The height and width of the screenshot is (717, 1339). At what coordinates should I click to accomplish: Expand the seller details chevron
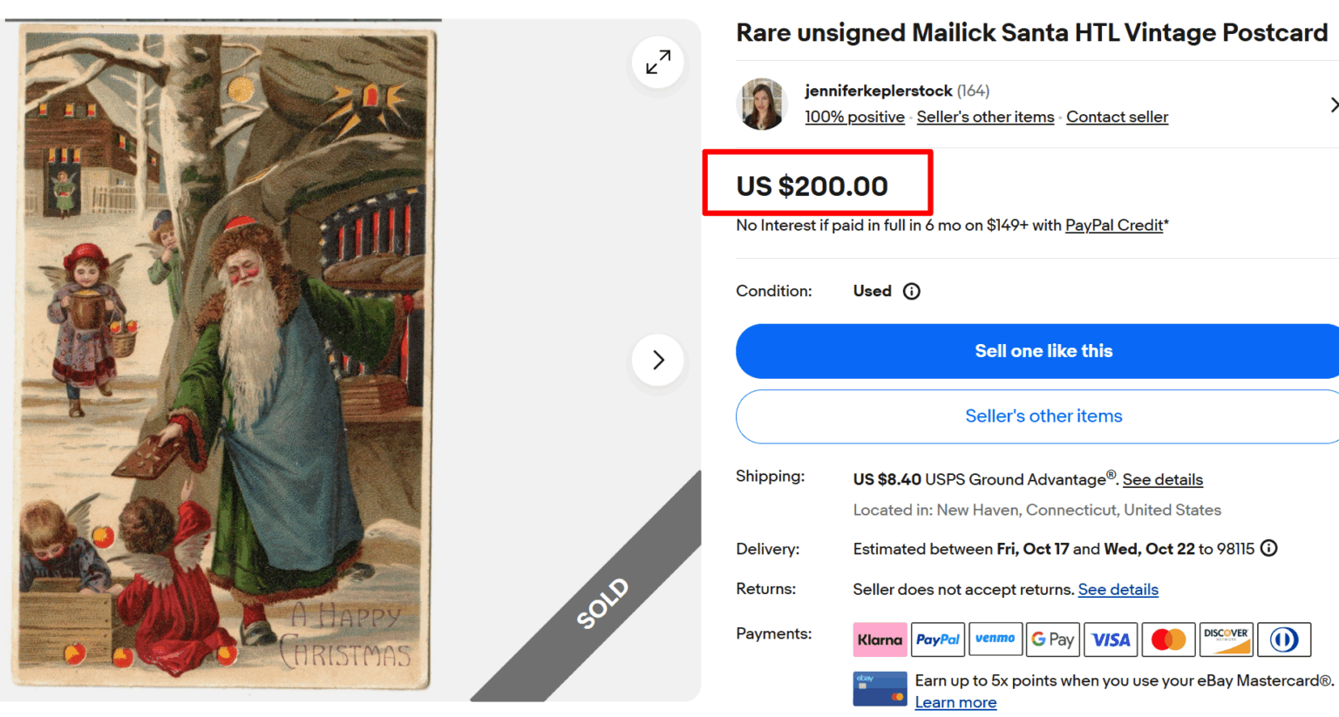click(x=1334, y=104)
